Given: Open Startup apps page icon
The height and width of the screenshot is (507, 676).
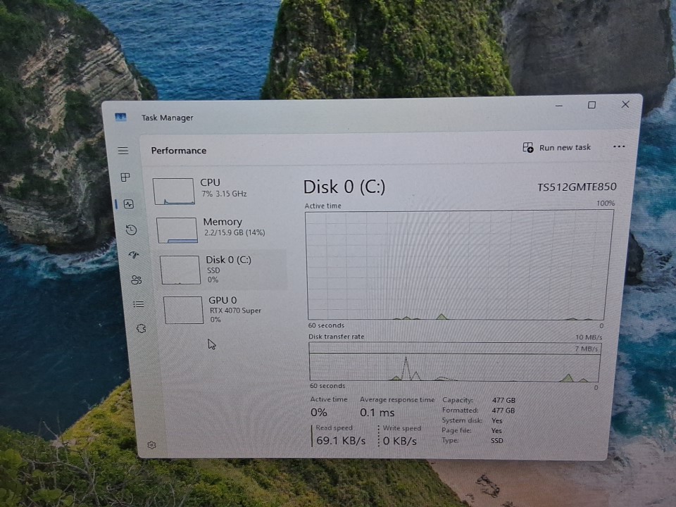Looking at the screenshot, I should point(134,254).
